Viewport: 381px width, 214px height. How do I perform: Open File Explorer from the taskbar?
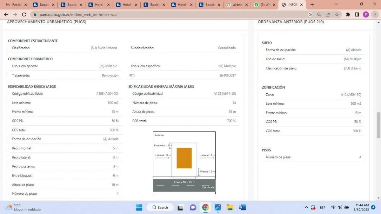[x=230, y=207]
